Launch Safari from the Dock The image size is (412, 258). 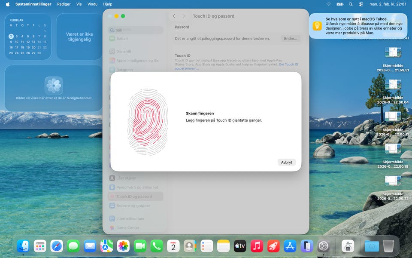(57, 246)
